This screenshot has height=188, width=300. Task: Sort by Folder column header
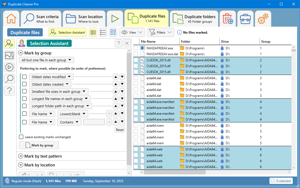coord(199,41)
